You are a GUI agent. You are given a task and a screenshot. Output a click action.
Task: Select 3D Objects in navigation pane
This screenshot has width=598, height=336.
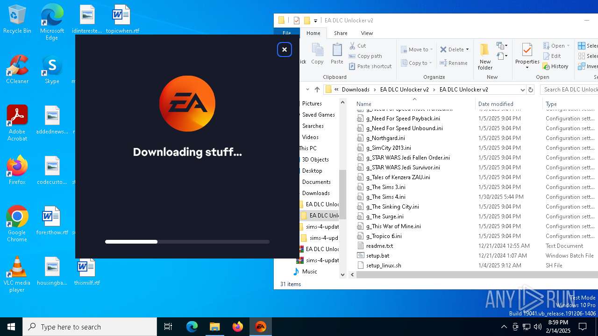tap(315, 160)
